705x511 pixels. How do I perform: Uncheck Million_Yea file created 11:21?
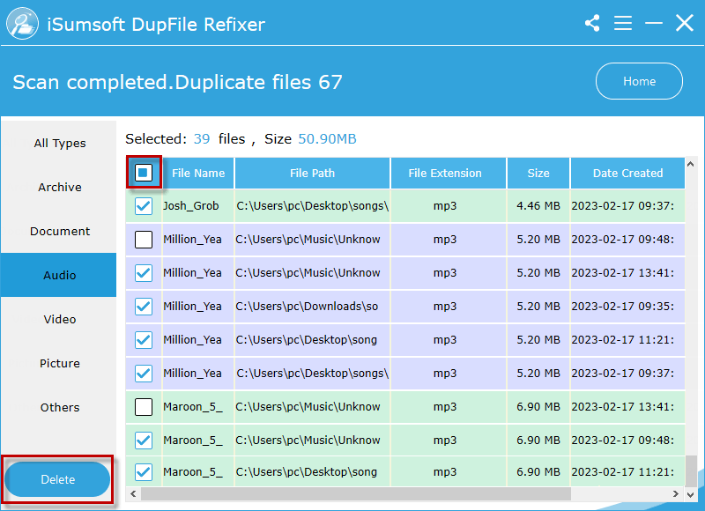click(144, 340)
